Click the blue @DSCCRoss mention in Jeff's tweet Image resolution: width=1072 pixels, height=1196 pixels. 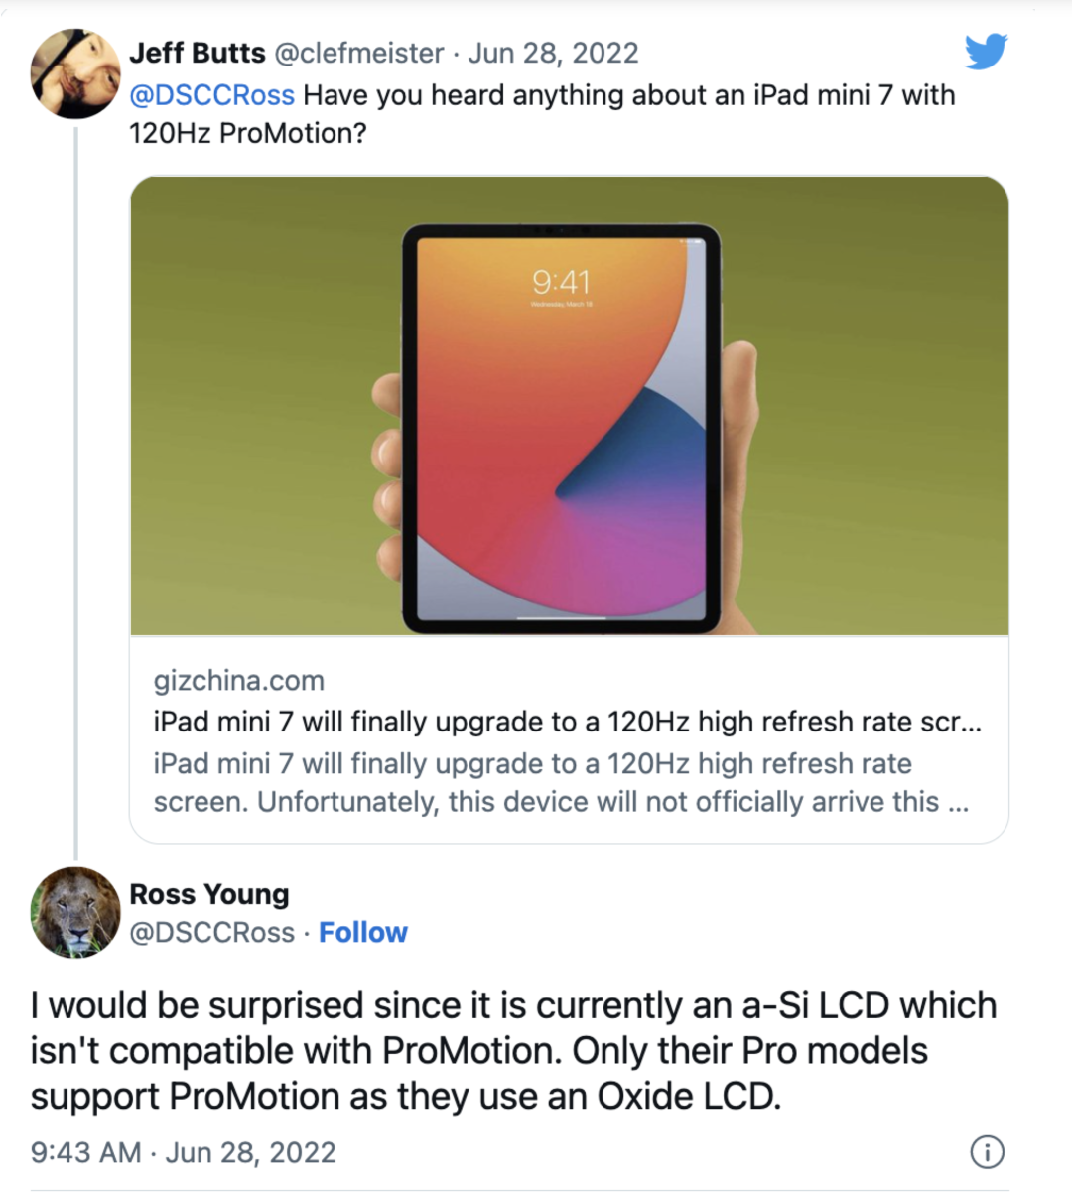click(211, 95)
